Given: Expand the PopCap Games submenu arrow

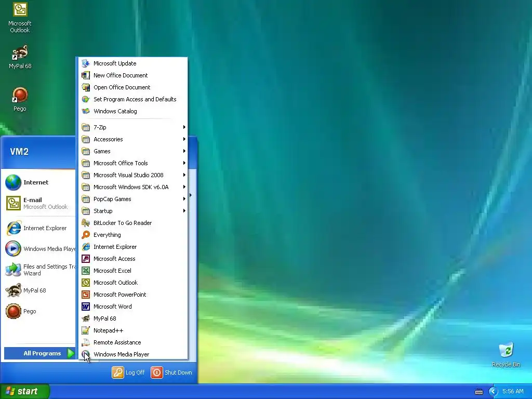Looking at the screenshot, I should (x=184, y=199).
